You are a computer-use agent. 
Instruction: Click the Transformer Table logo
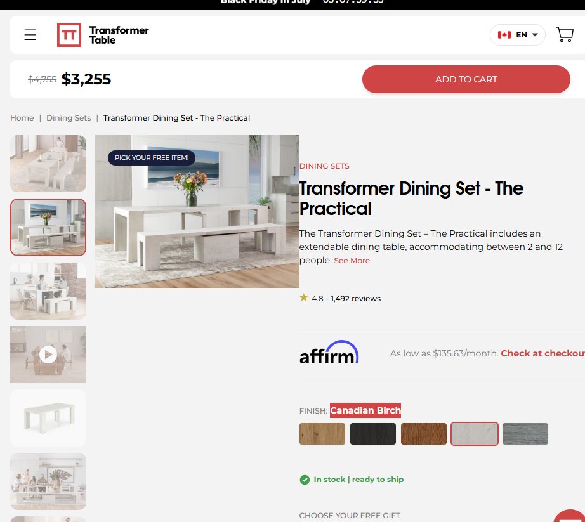(103, 35)
